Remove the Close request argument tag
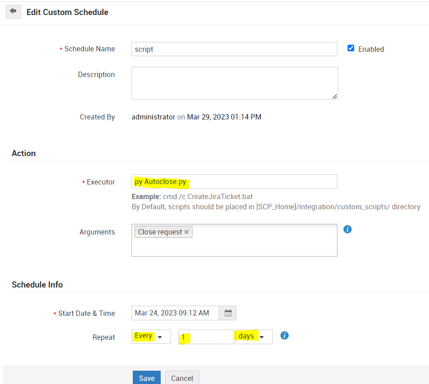The width and height of the screenshot is (429, 384). pyautogui.click(x=186, y=232)
